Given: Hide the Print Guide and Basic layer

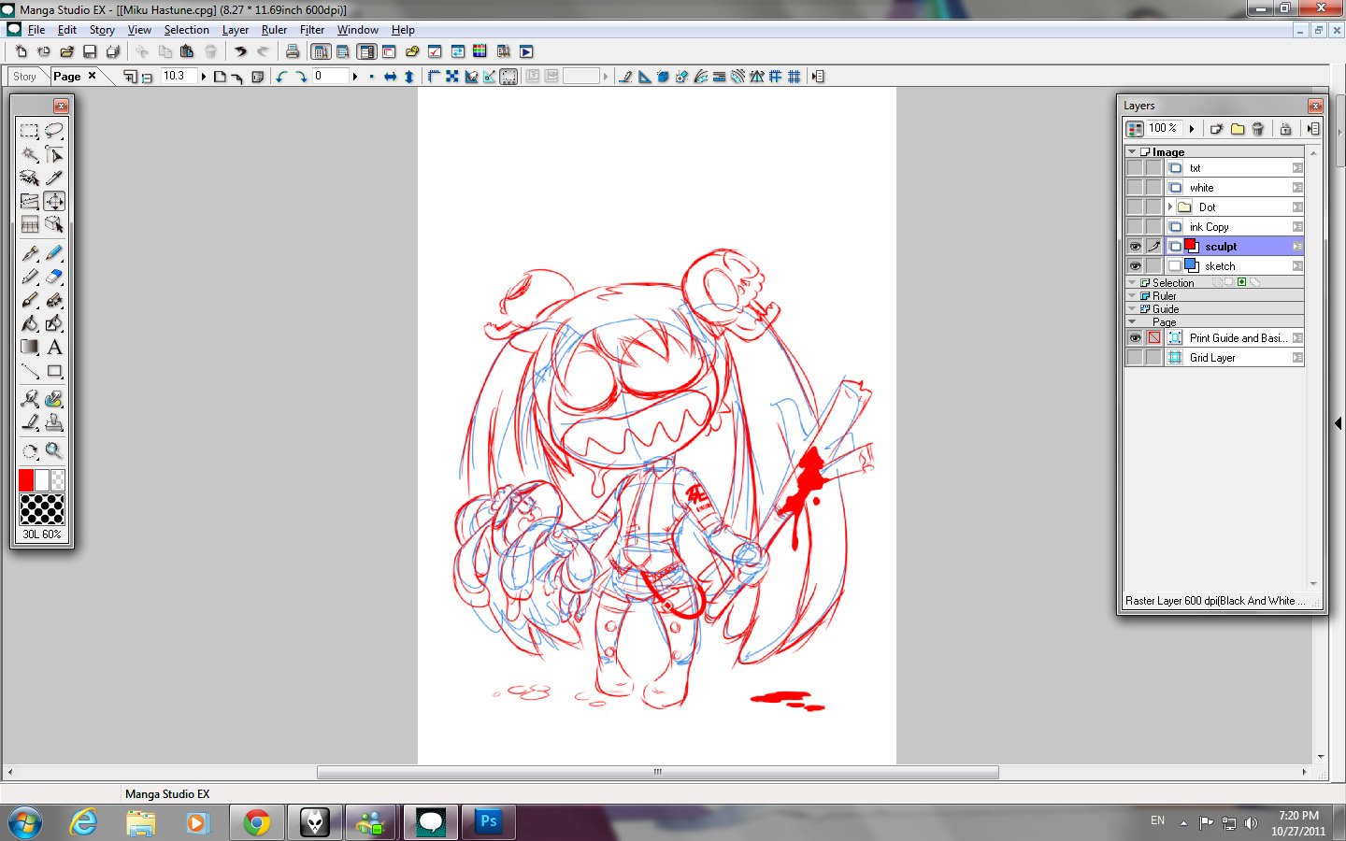Looking at the screenshot, I should coord(1135,338).
